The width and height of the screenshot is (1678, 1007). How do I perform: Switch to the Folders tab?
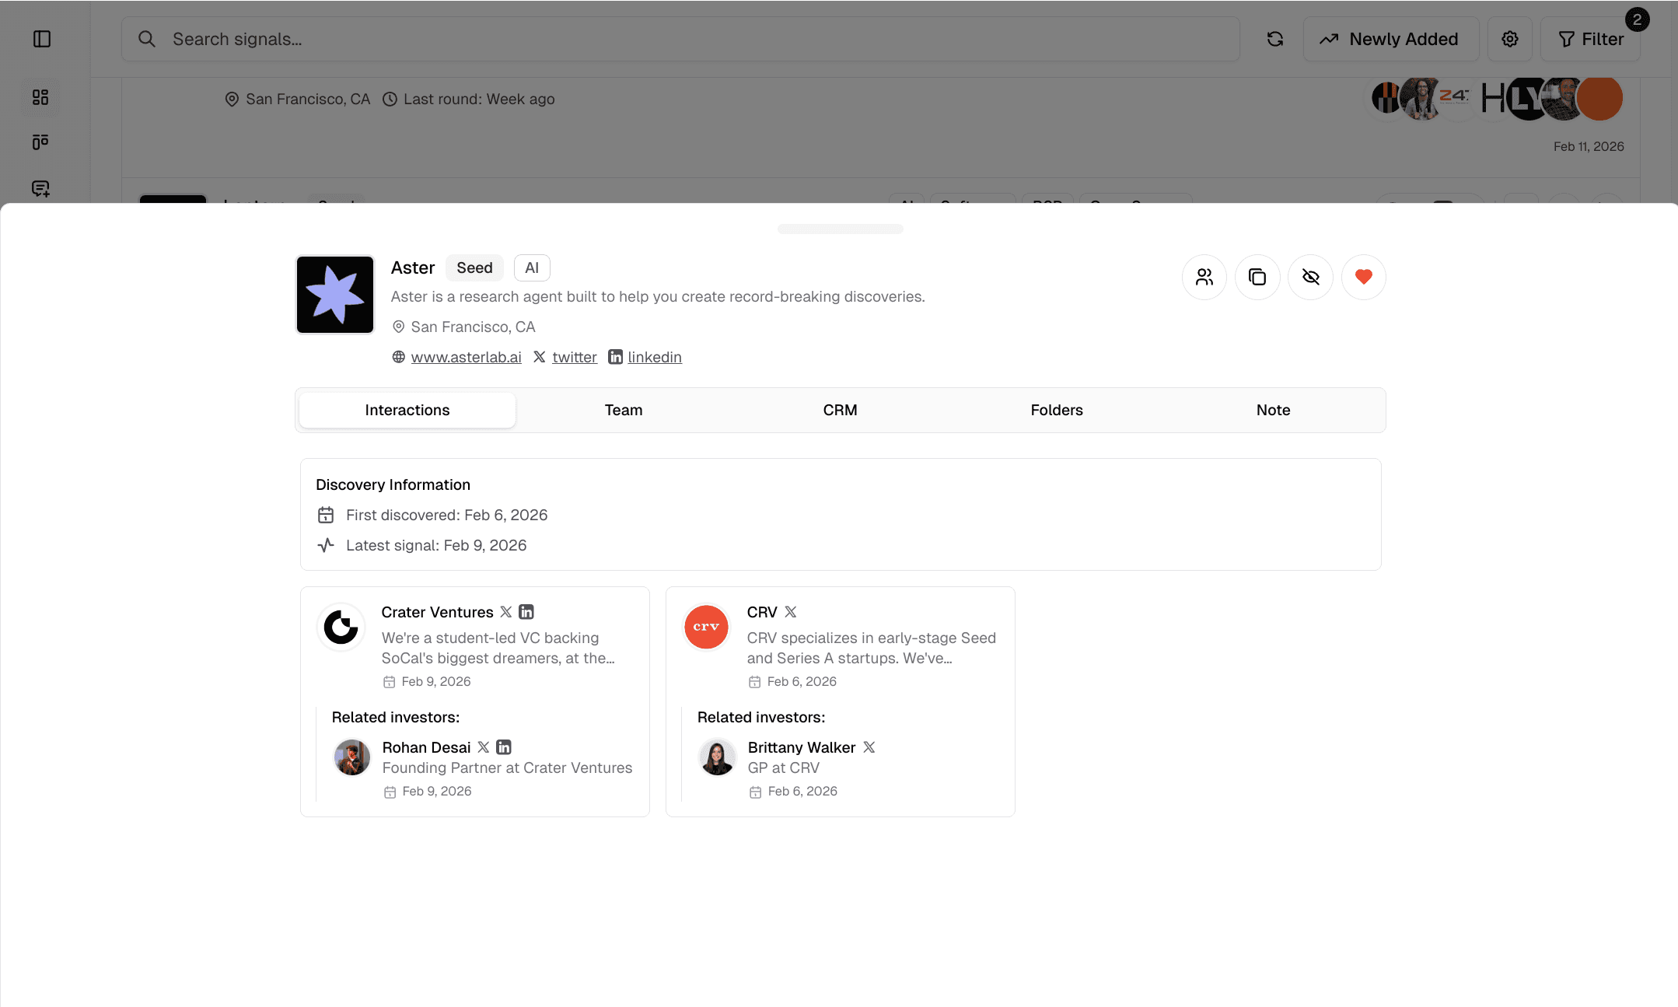pyautogui.click(x=1057, y=410)
